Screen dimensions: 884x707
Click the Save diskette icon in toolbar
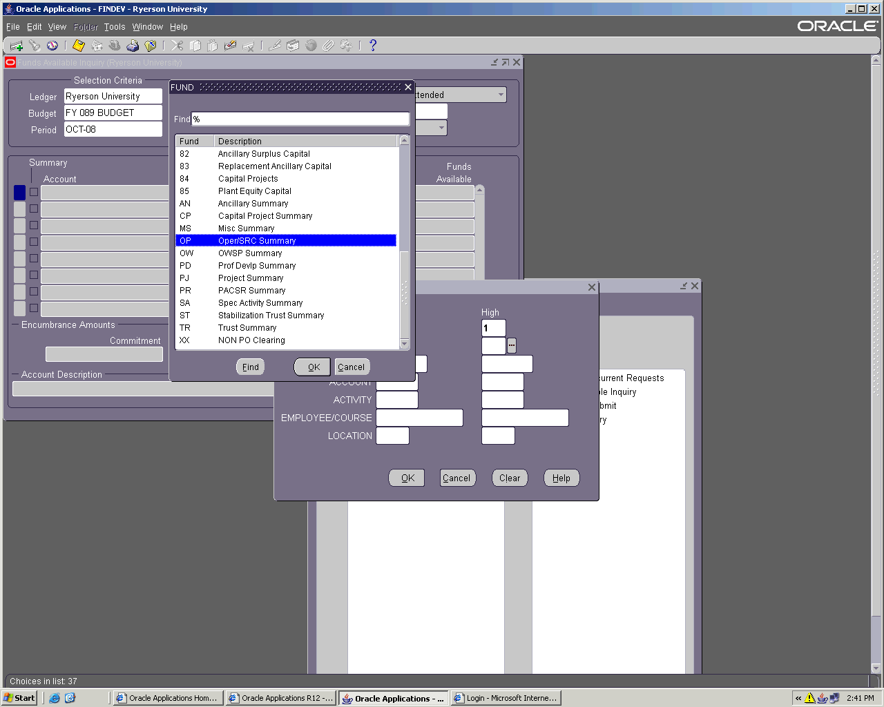(x=78, y=46)
